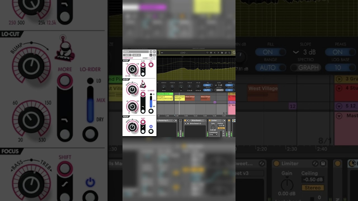This screenshot has height=201, width=358.
Task: Unfold track 4 in the center track list
Action: [230, 97]
